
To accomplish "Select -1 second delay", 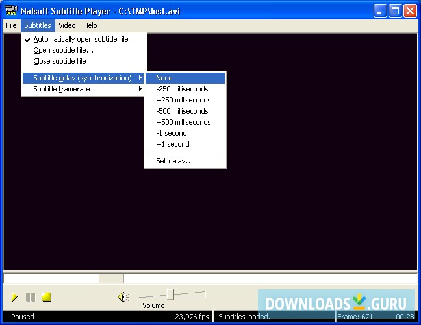I will tap(185, 133).
